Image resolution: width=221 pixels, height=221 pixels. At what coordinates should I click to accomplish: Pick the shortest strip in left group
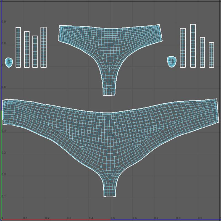point(35,51)
